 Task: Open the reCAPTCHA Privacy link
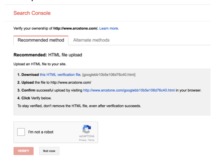tap(82, 140)
